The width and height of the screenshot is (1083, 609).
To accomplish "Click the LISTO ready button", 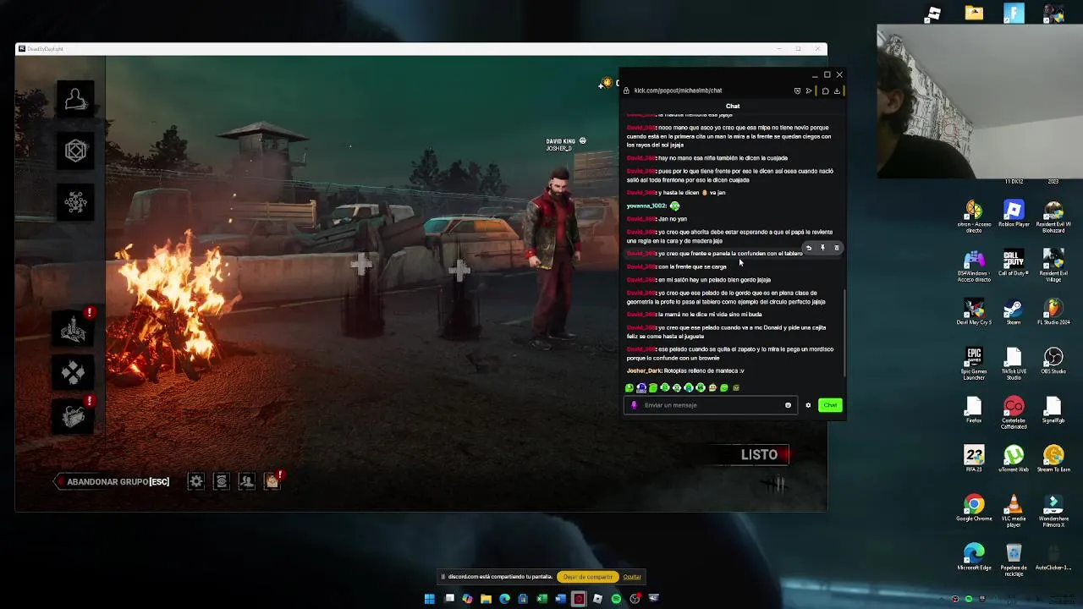I will pyautogui.click(x=759, y=454).
